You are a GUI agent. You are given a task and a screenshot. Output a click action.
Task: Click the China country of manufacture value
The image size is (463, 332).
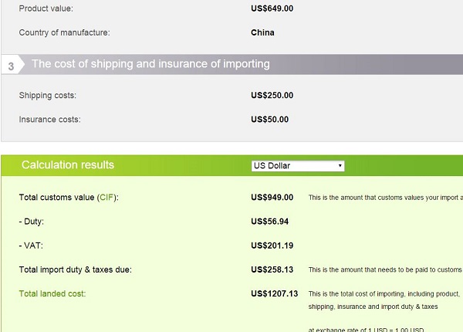coord(262,33)
